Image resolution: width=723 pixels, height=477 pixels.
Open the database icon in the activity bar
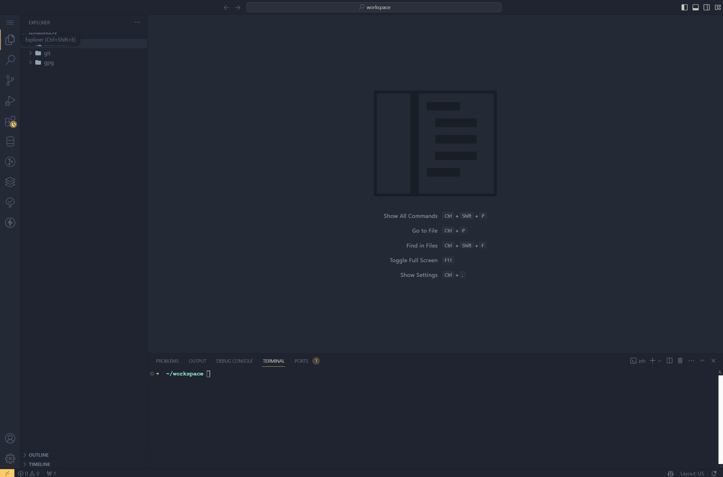coord(10,141)
